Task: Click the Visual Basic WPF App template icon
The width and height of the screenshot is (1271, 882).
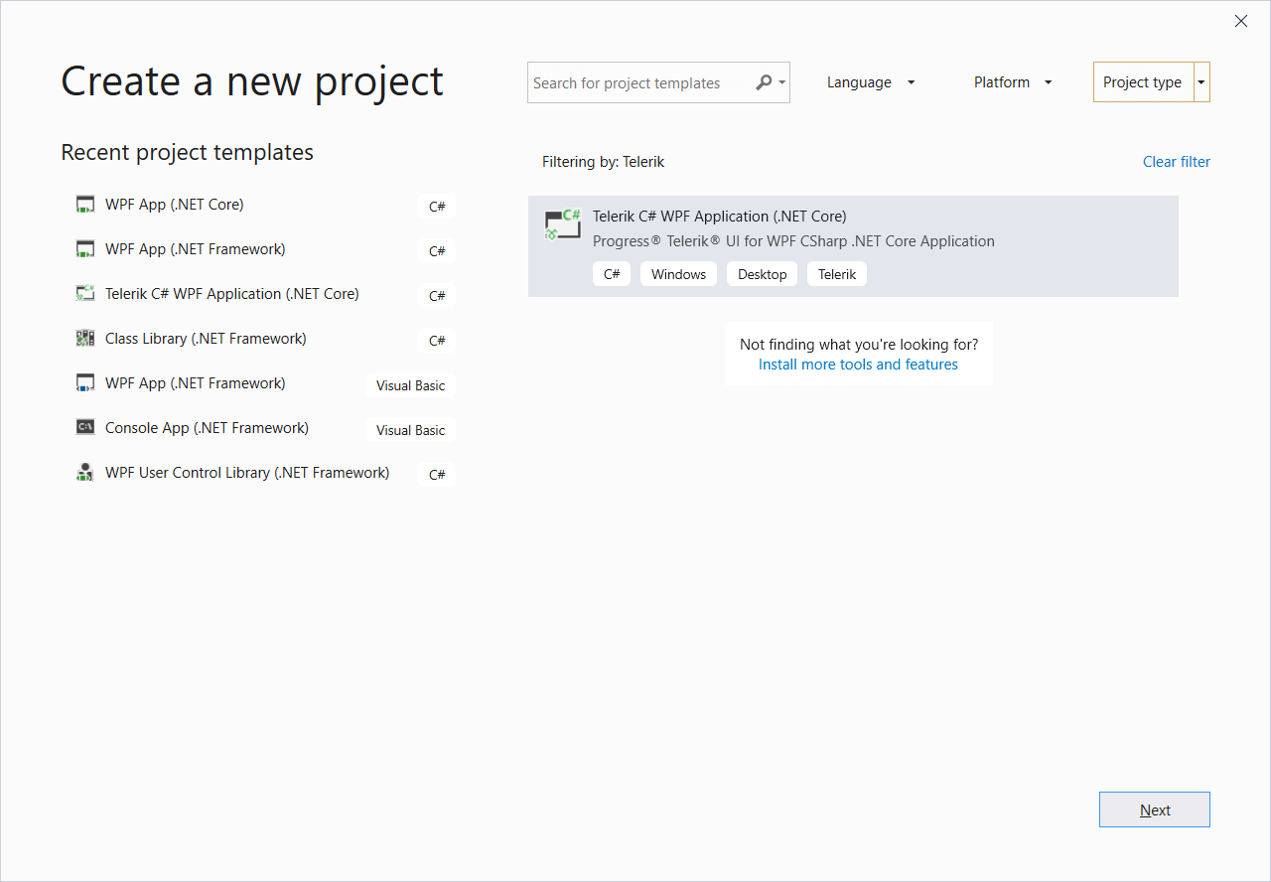Action: point(84,382)
